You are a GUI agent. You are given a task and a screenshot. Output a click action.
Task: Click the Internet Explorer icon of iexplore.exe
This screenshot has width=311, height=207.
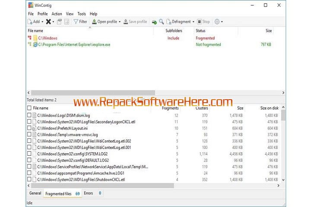35,44
